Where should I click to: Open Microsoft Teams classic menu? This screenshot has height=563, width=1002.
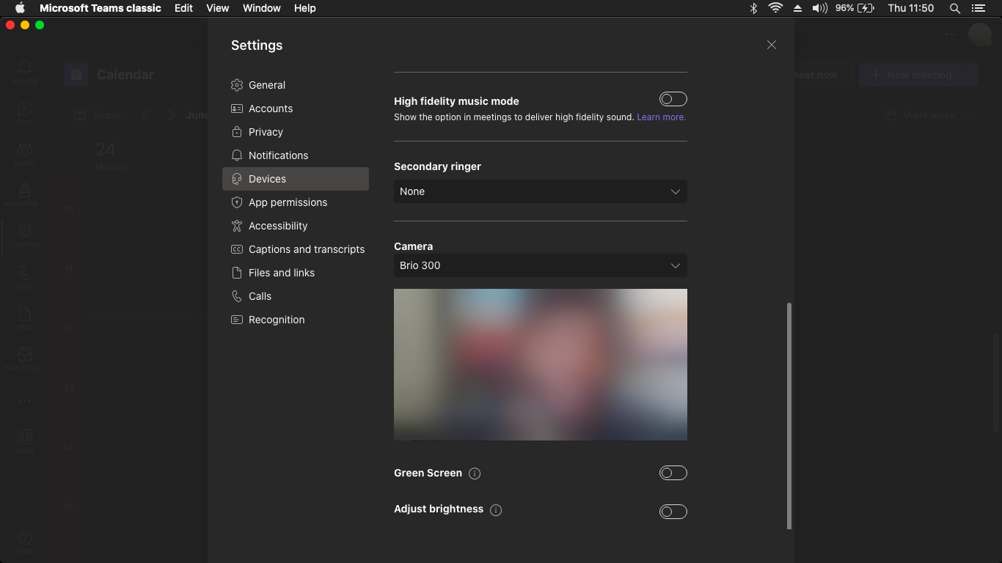[x=100, y=8]
